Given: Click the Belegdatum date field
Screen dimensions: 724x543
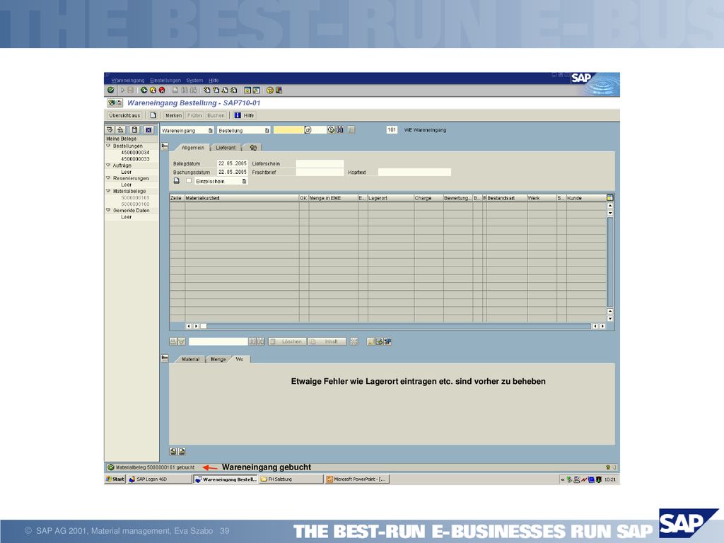Looking at the screenshot, I should 232,163.
